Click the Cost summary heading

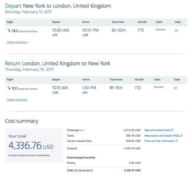click(x=22, y=121)
